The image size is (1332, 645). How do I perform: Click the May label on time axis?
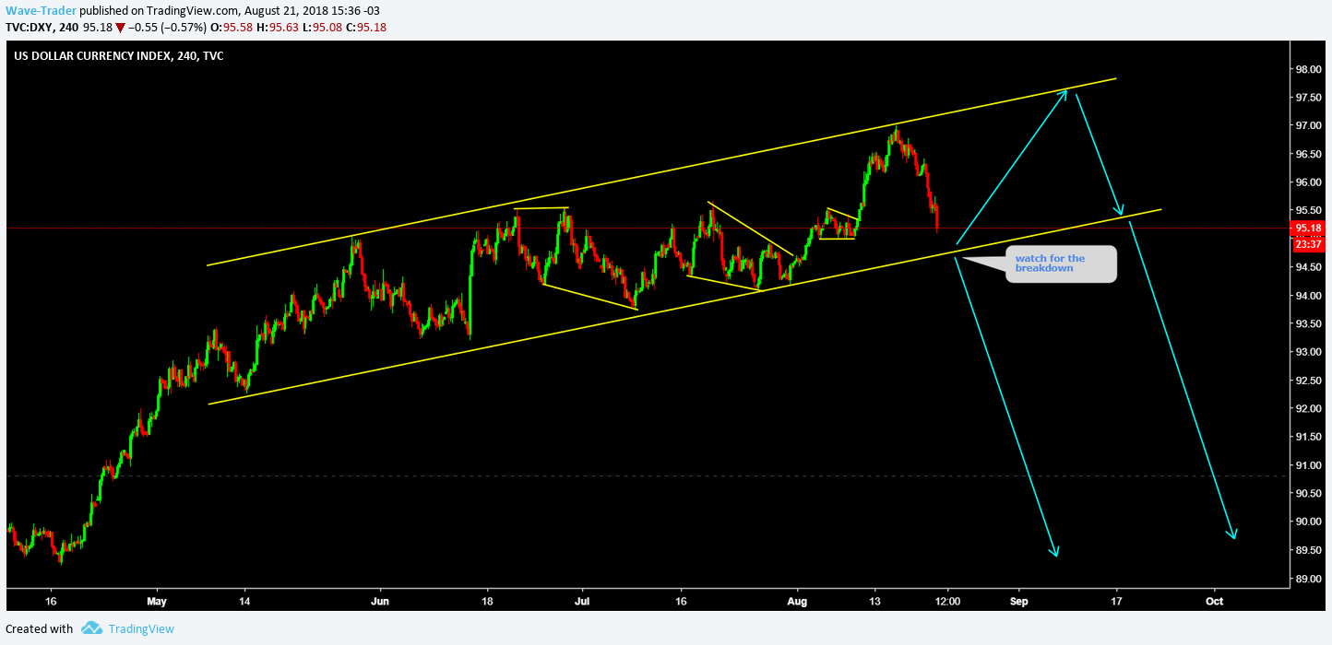[157, 600]
